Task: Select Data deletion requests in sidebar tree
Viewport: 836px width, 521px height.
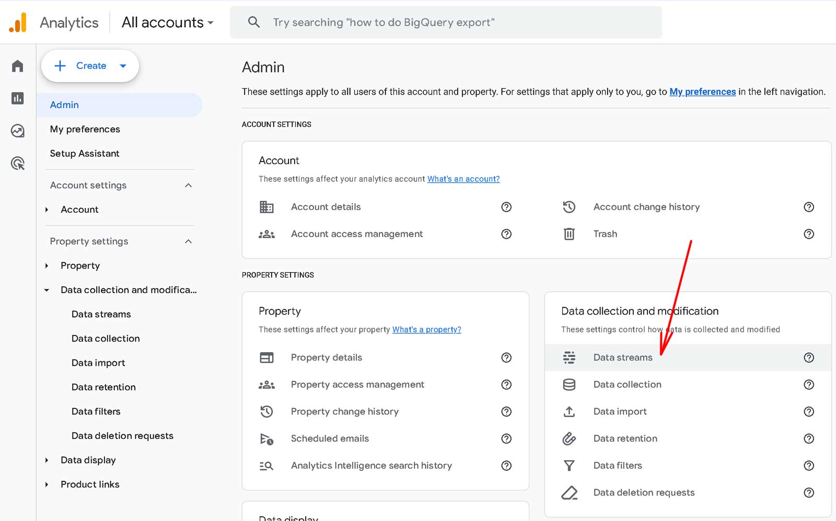Action: (x=122, y=436)
